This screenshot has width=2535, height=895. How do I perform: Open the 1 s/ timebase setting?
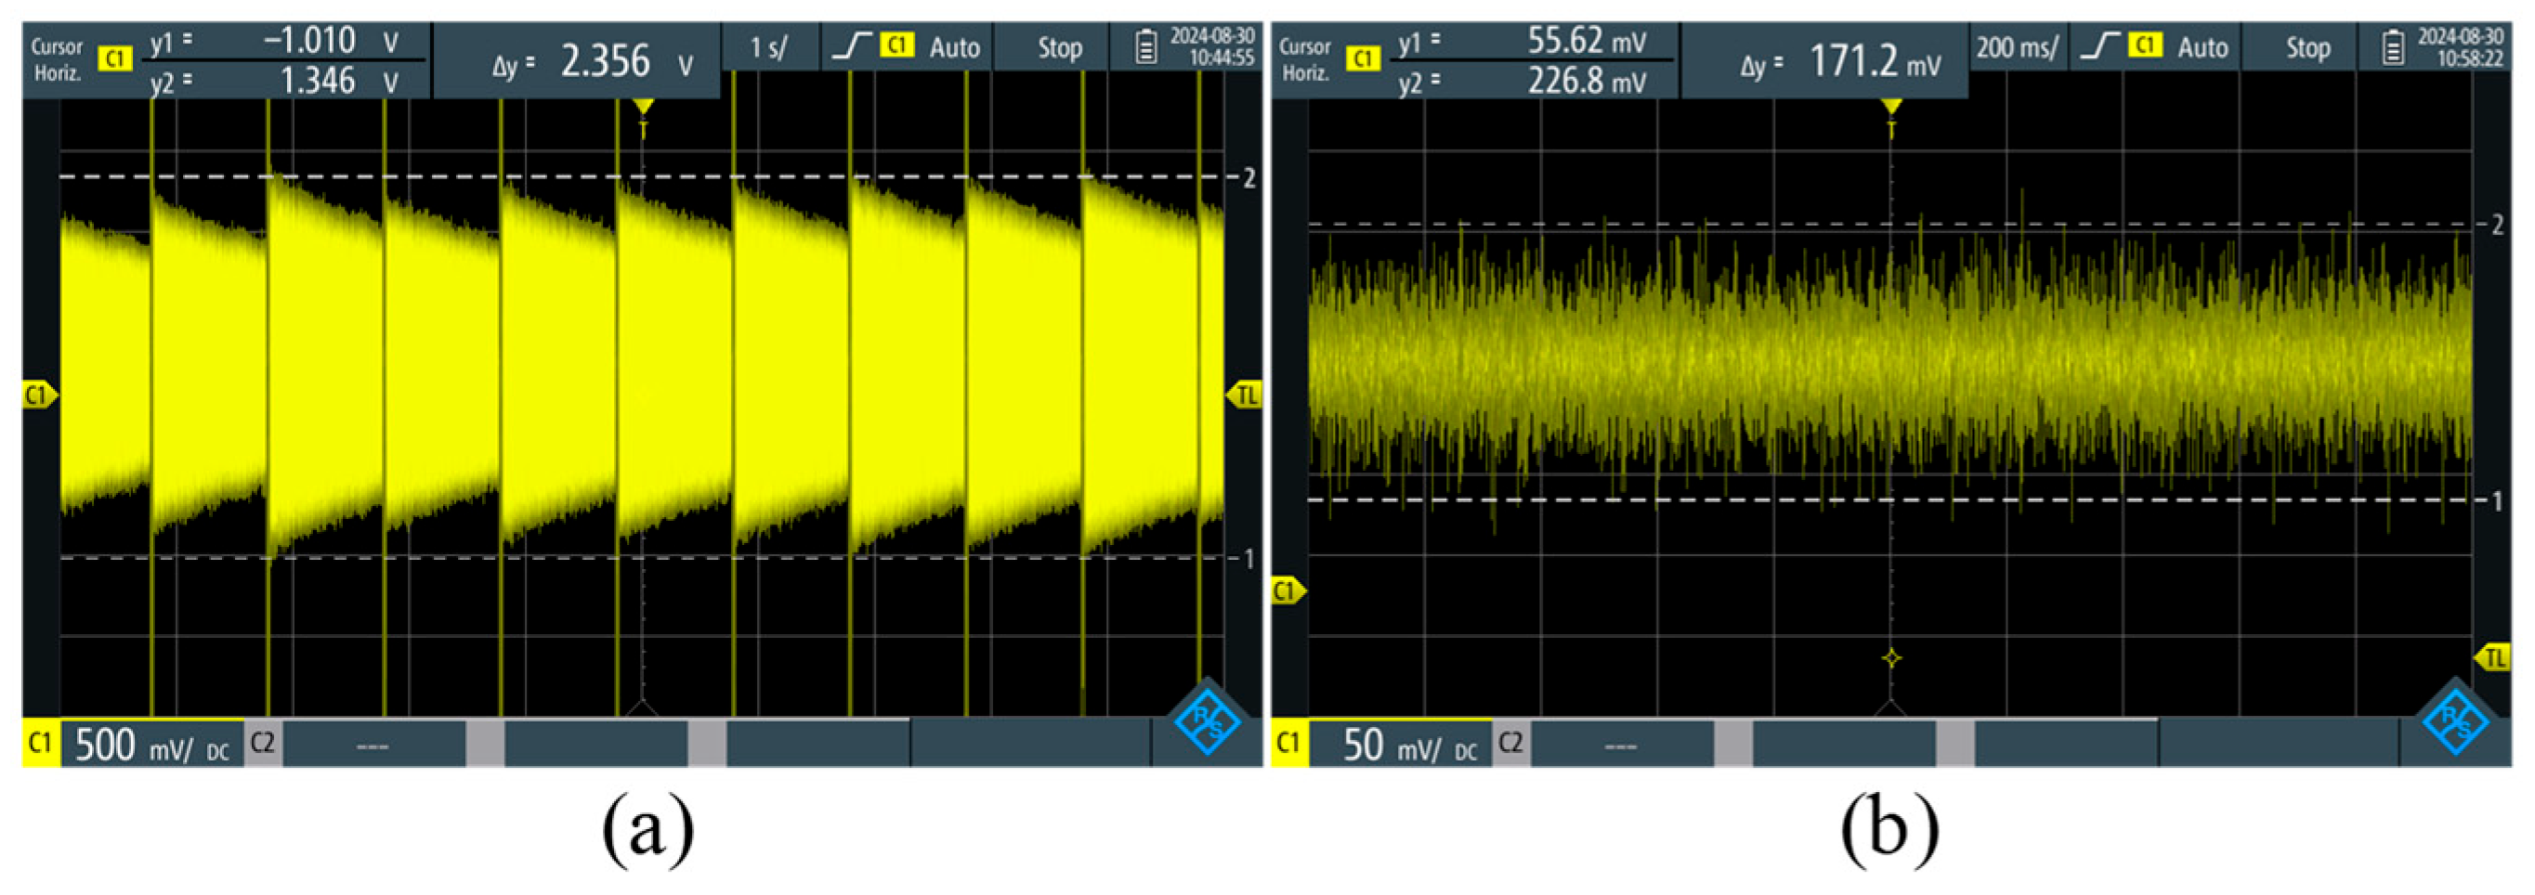(x=768, y=47)
